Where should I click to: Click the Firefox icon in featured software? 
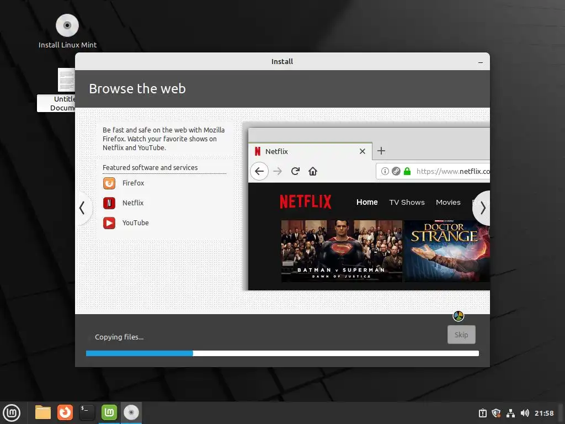coord(109,183)
